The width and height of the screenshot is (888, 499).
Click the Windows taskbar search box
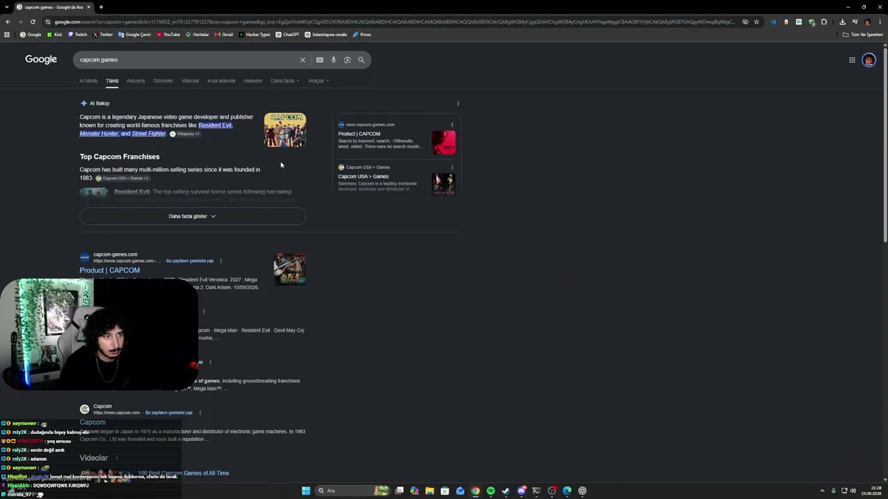click(x=351, y=491)
